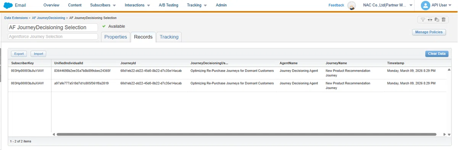458x150 pixels.
Task: Click the Data Extensions breadcrumb link
Action: (x=16, y=18)
